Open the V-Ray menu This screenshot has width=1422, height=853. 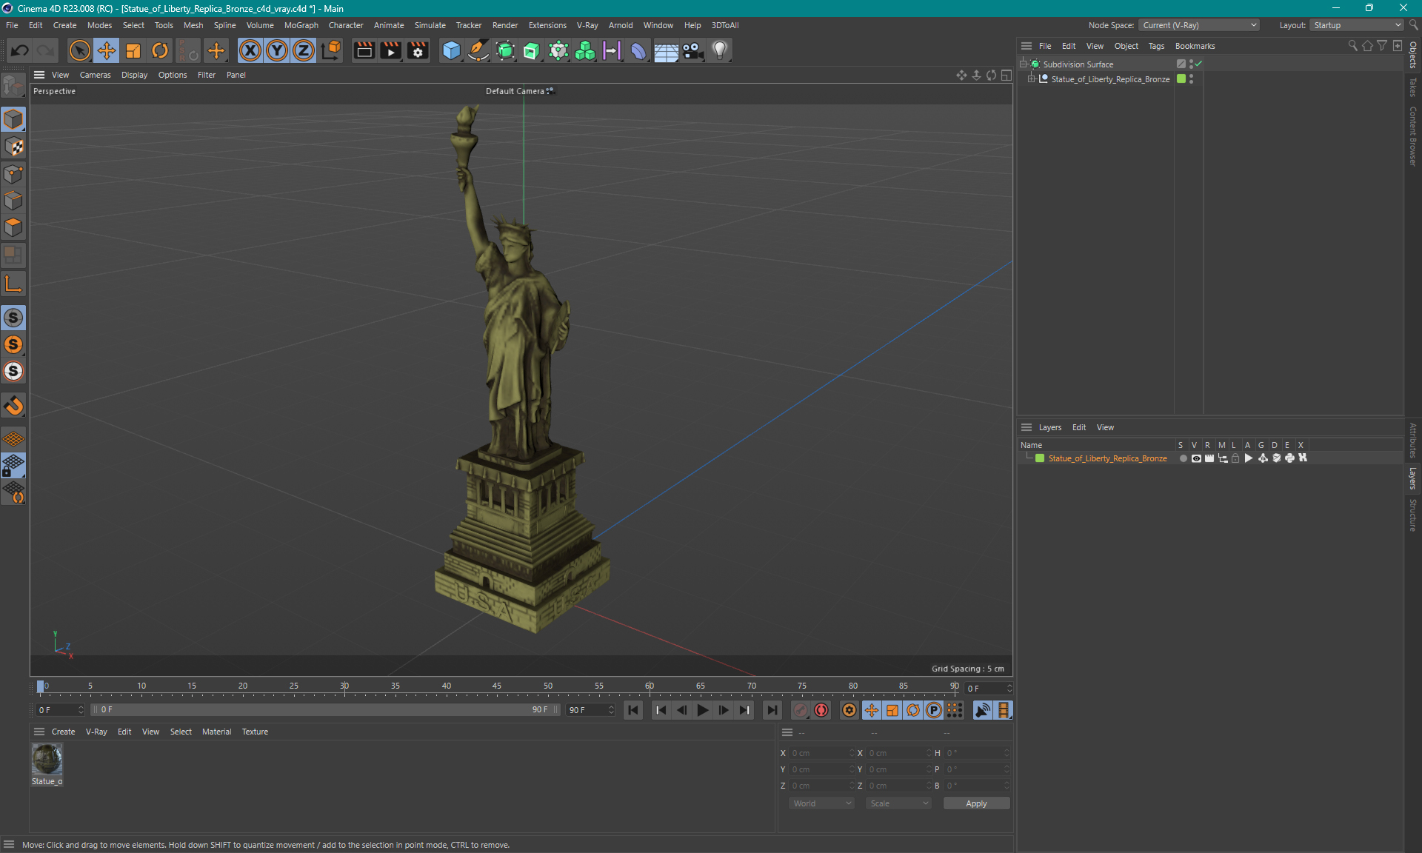click(x=587, y=25)
